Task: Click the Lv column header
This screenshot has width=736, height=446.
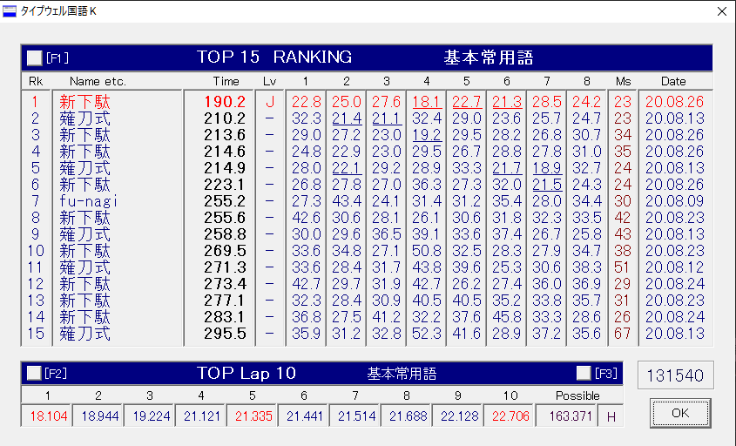Action: point(269,81)
